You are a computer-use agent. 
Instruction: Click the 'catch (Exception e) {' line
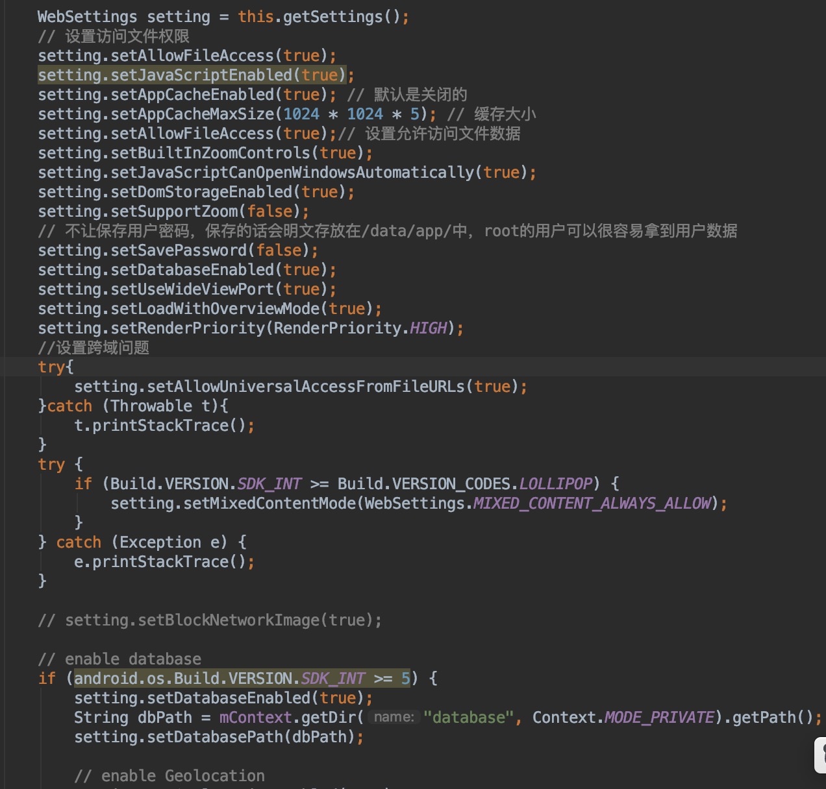[x=142, y=542]
